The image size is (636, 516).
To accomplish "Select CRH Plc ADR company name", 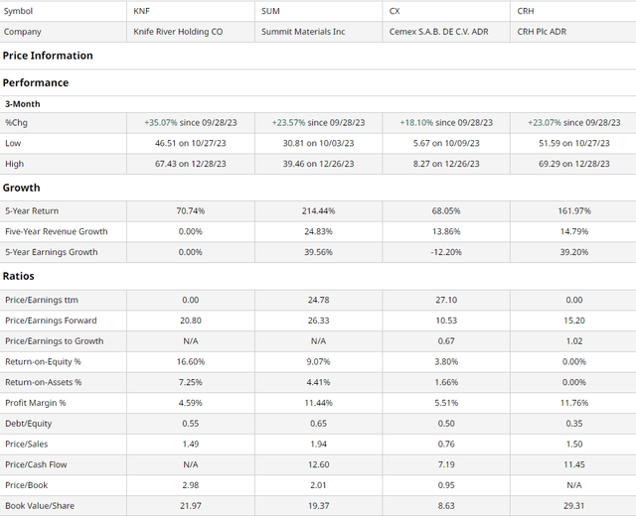I will 542,32.
